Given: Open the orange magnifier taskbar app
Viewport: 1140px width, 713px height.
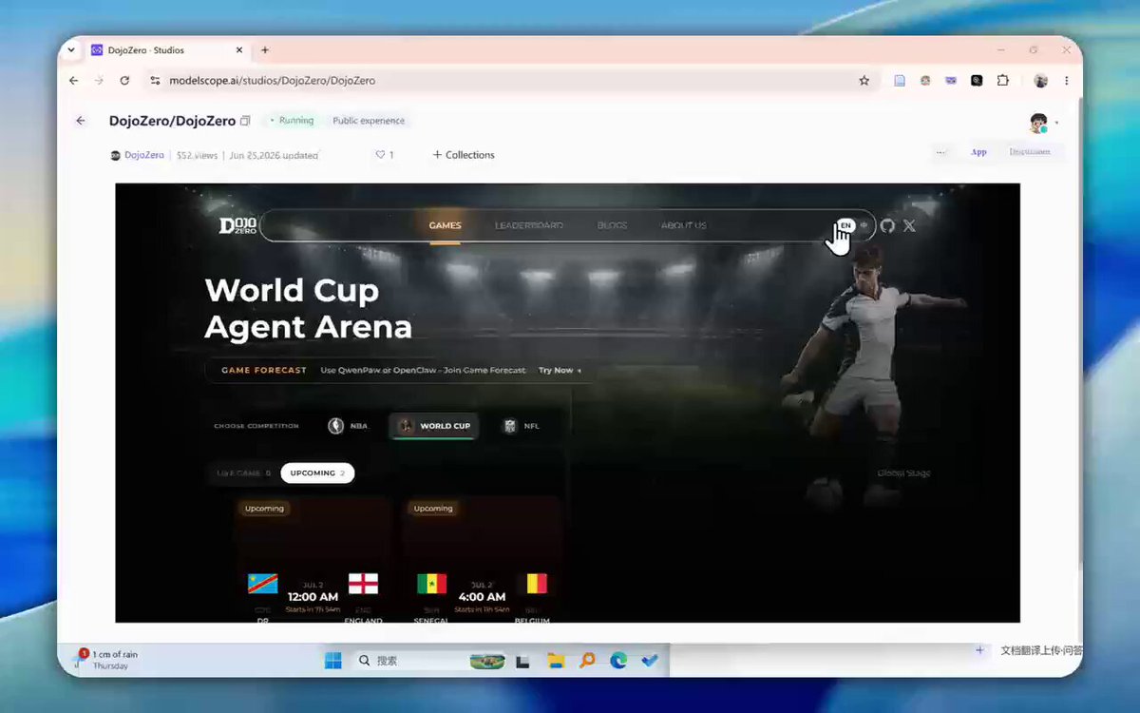Looking at the screenshot, I should [x=587, y=661].
